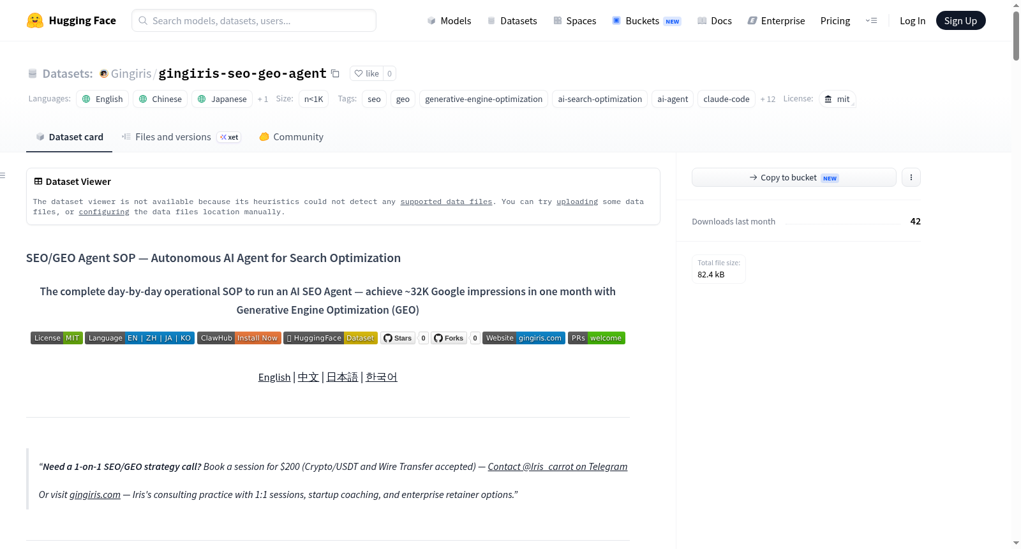Click the Copy to bucket button
This screenshot has width=1021, height=549.
[x=794, y=177]
